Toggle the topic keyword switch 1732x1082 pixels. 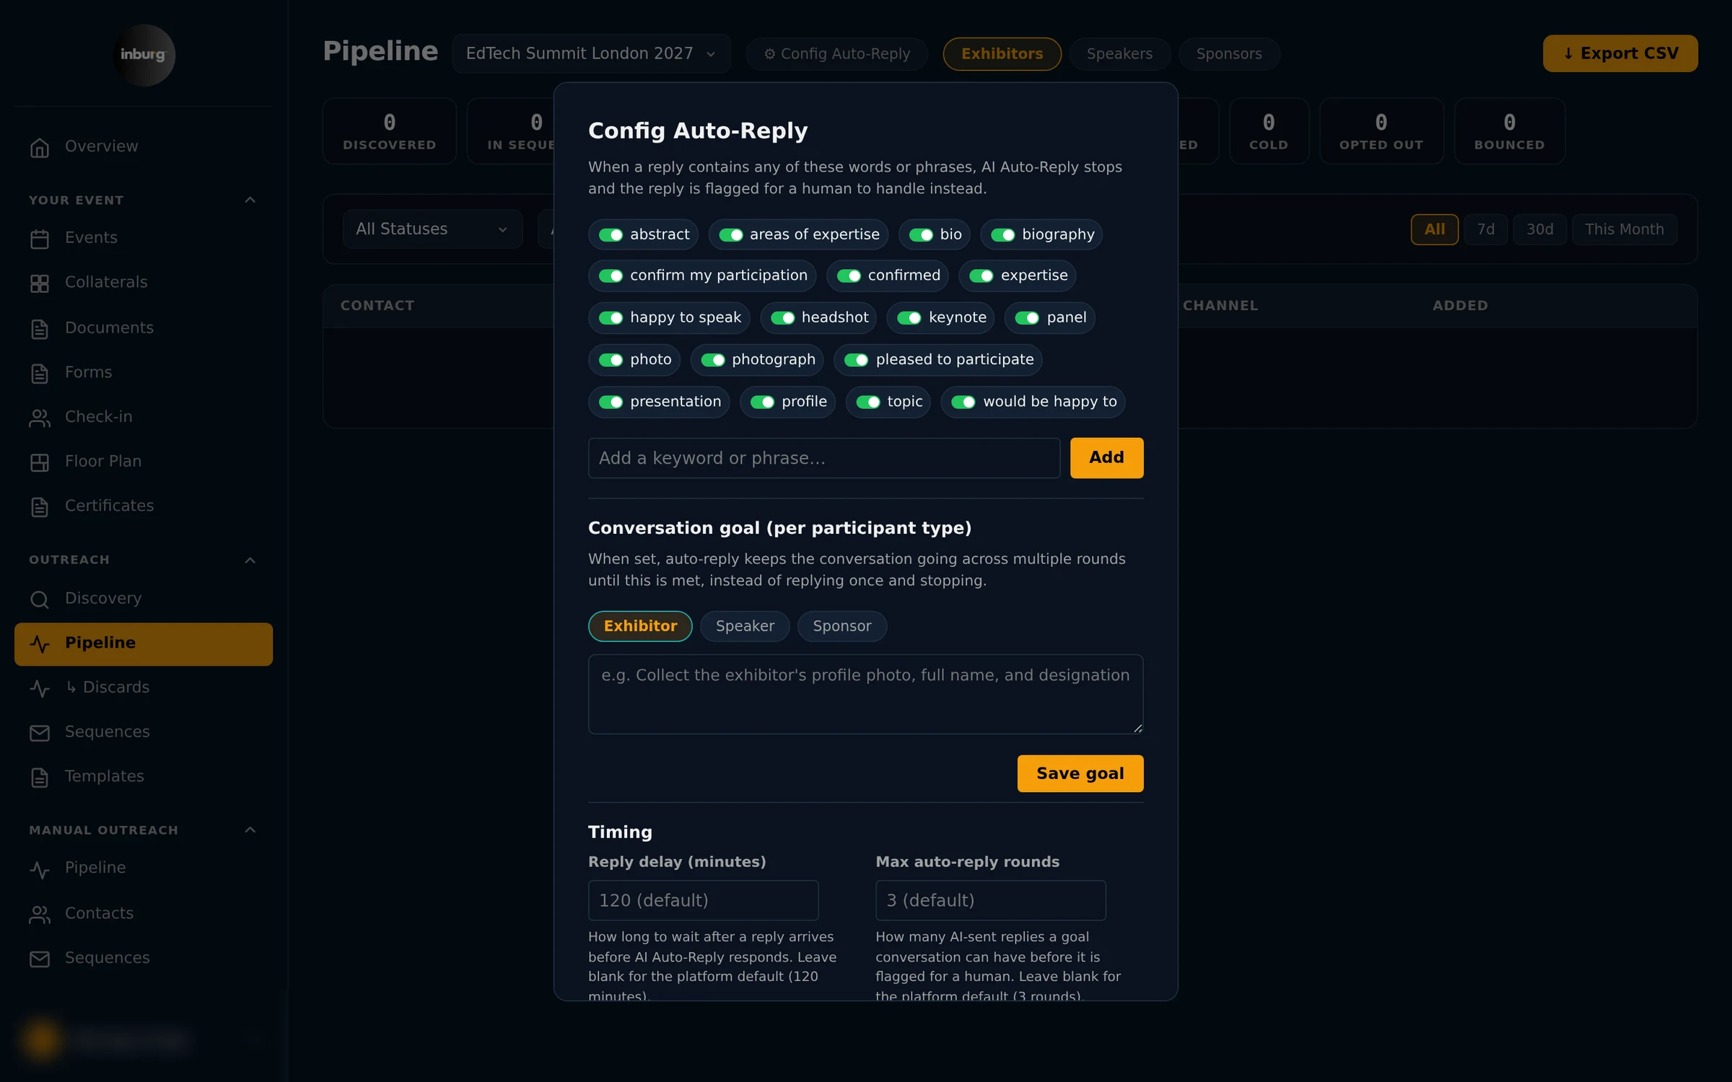pos(868,403)
